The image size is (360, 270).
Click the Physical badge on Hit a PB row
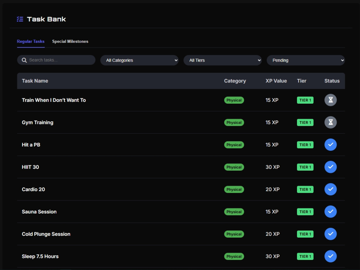tap(234, 145)
